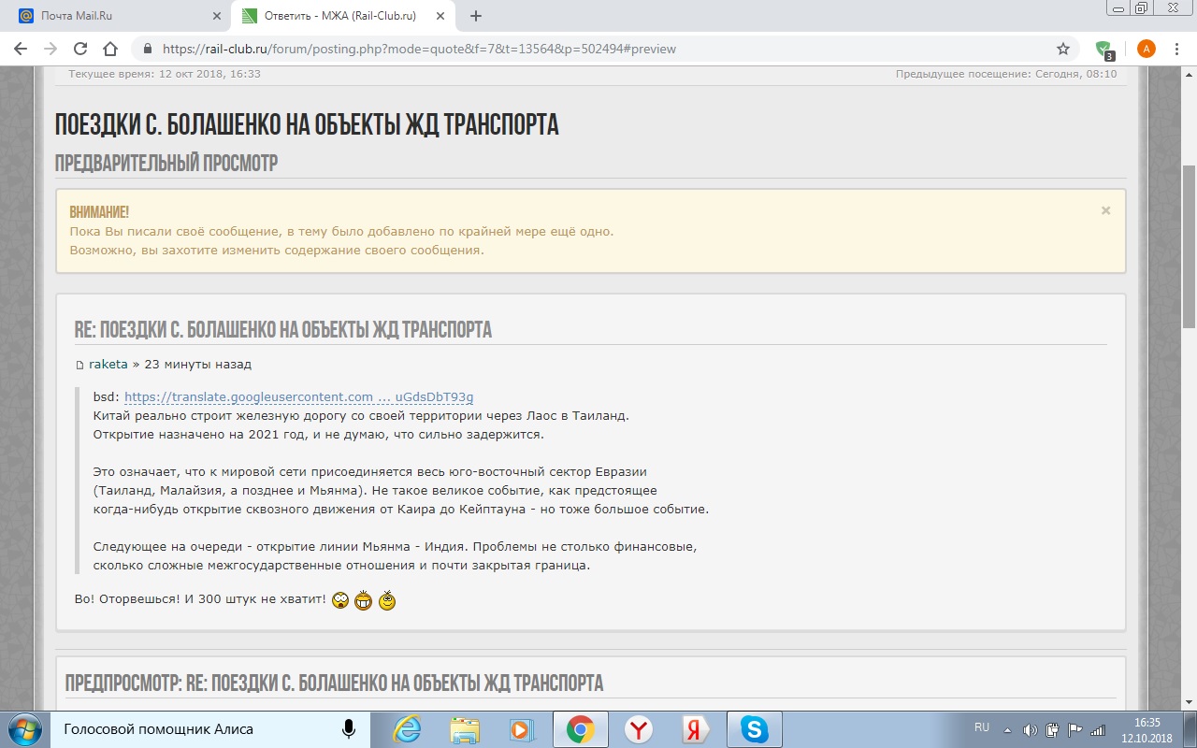Open the Chrome three-dot menu
Screen dimensions: 1197x748
(x=1177, y=49)
